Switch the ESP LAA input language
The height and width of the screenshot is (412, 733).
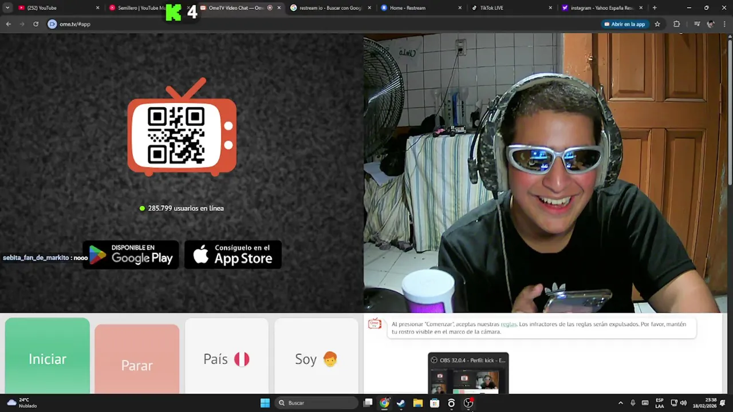pyautogui.click(x=660, y=403)
